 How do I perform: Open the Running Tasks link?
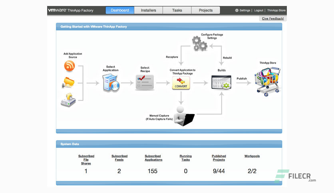click(x=185, y=158)
